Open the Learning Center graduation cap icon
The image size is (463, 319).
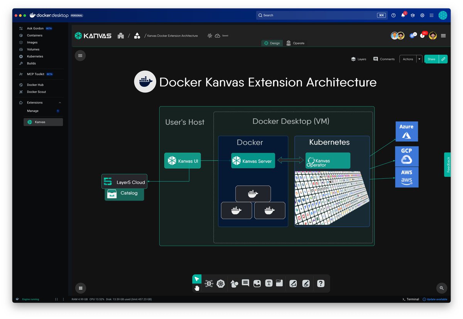(x=412, y=15)
